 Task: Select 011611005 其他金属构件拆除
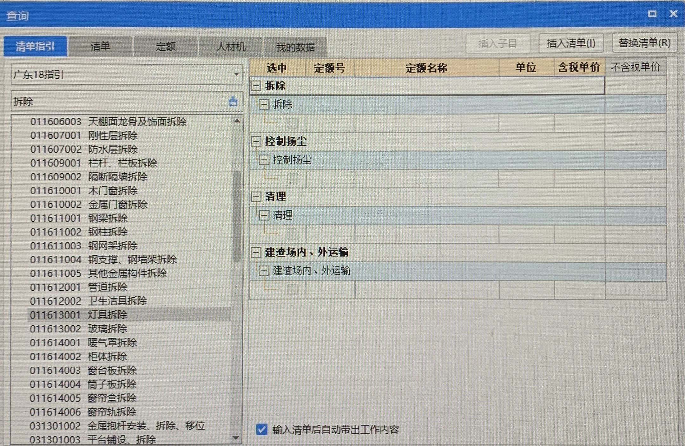[x=98, y=273]
